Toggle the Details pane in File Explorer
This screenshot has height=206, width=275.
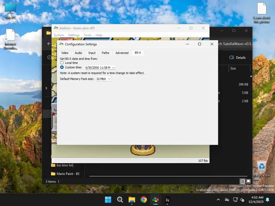click(237, 57)
